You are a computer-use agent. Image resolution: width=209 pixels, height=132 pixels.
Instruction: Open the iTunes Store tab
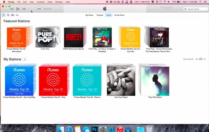click(119, 15)
